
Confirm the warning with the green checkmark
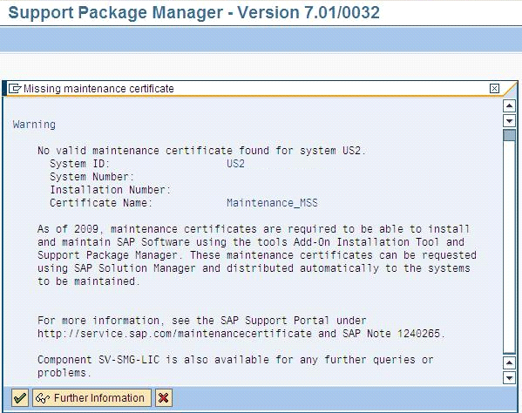[20, 397]
